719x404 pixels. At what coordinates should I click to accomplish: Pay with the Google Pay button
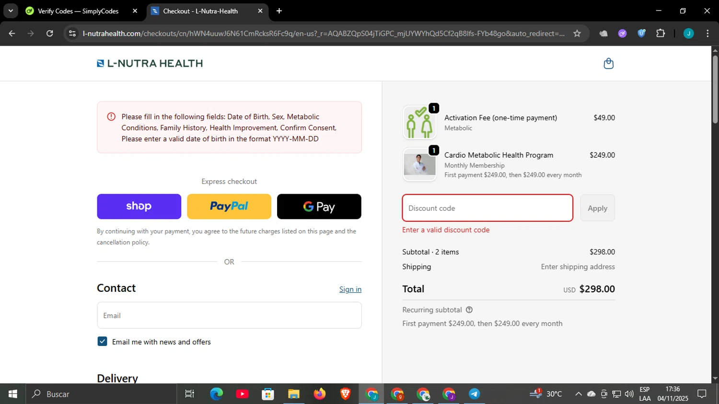point(319,207)
